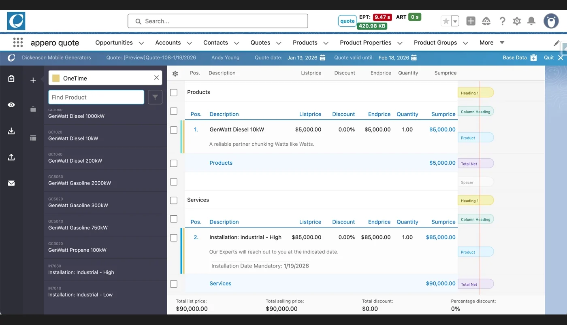Click the filter funnel icon
567x325 pixels.
[x=155, y=97]
